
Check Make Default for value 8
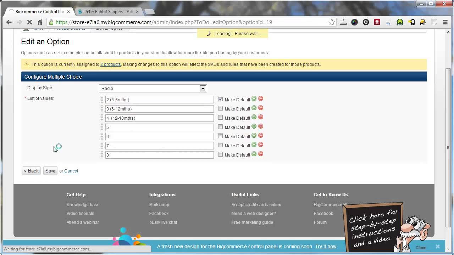click(220, 154)
